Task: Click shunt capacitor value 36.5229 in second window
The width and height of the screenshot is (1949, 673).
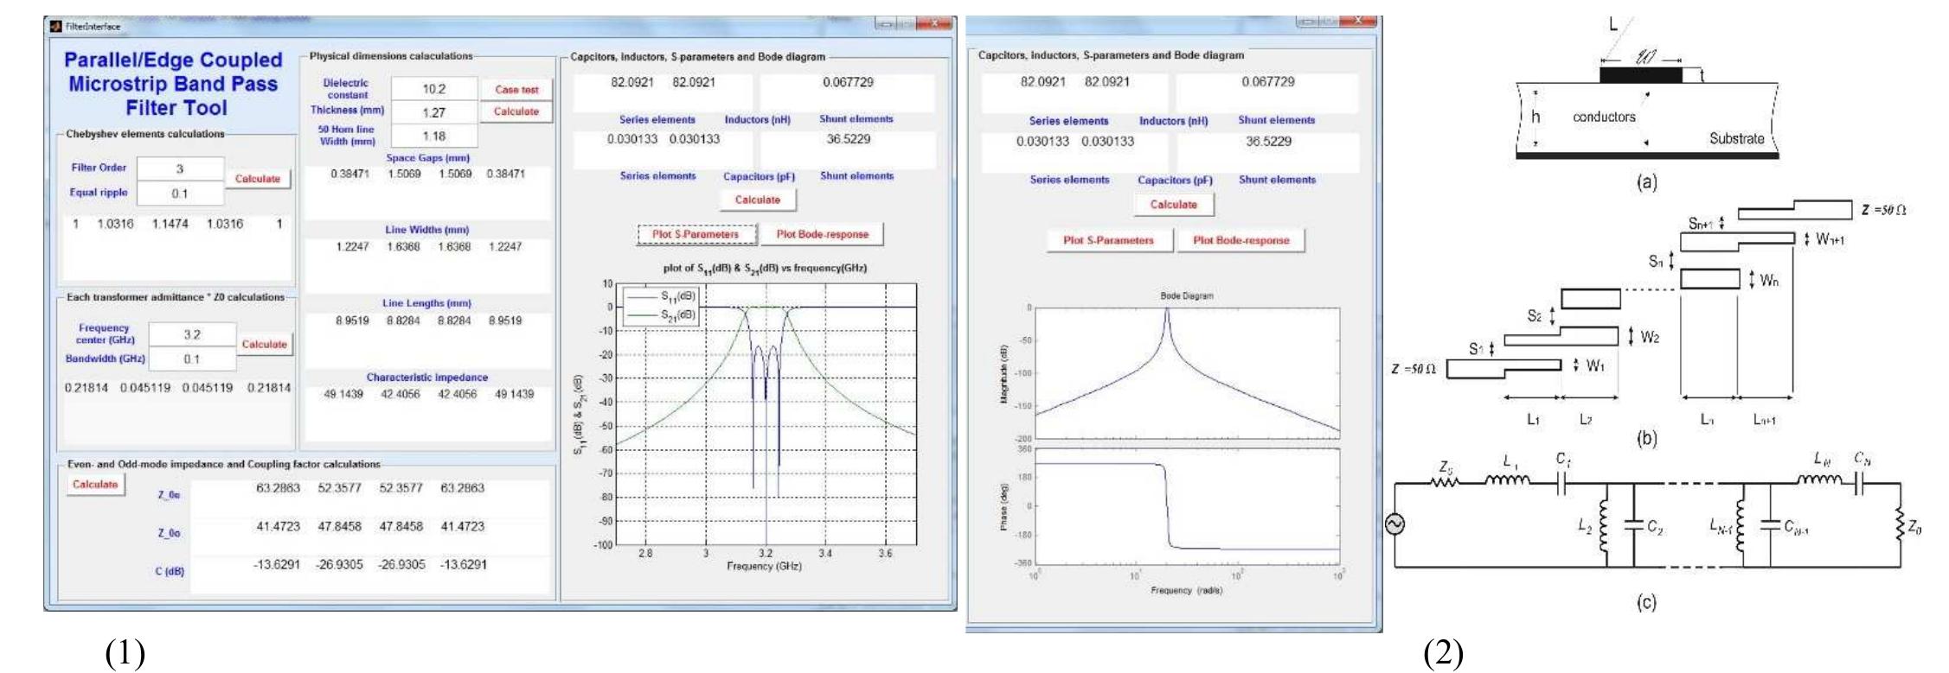Action: tap(1267, 142)
